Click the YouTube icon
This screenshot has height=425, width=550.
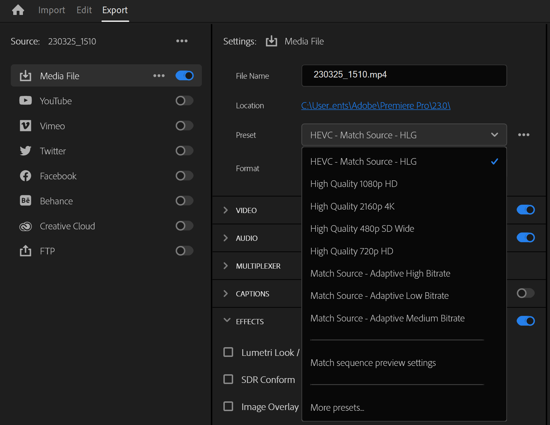(25, 101)
